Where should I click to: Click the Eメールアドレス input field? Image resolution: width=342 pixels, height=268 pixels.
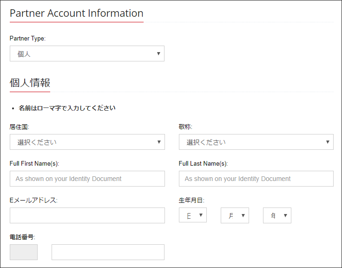(x=87, y=215)
